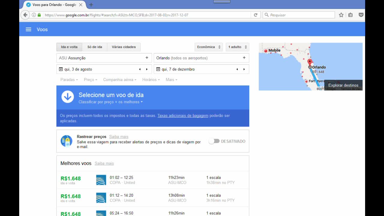Click the Pocket save icon
Screen dimensions: 384x216
click(361, 15)
